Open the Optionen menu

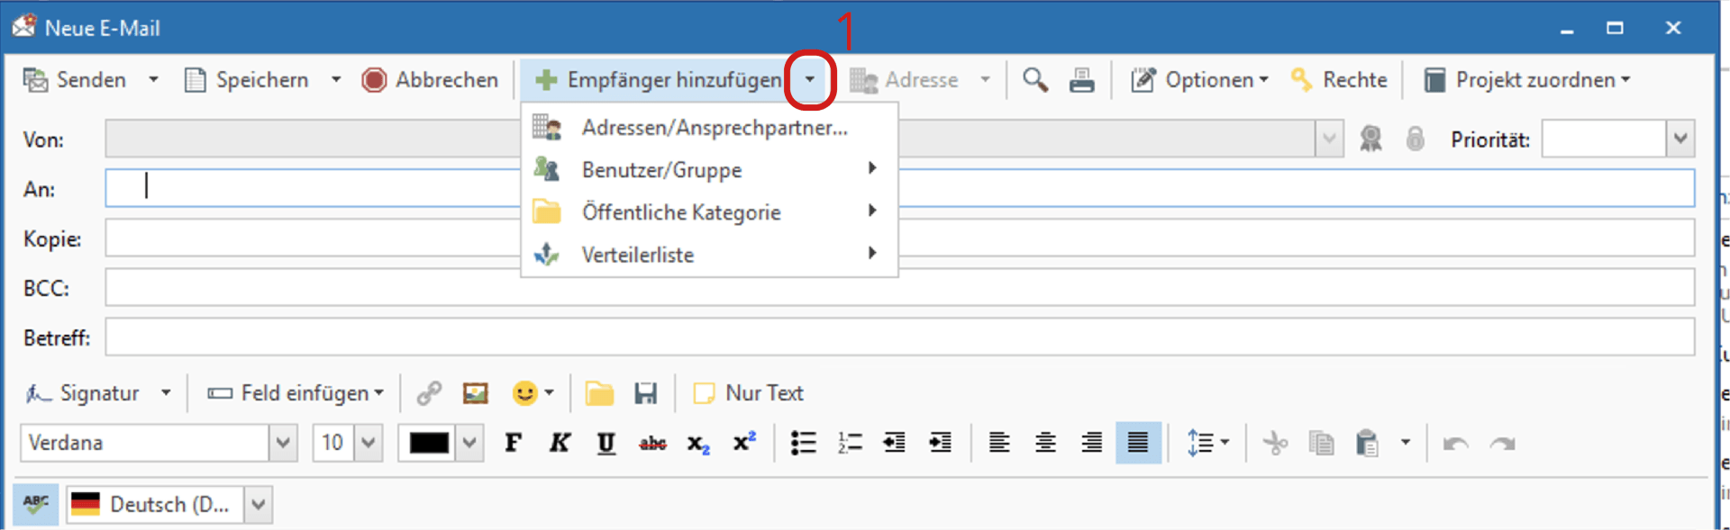[x=1200, y=80]
